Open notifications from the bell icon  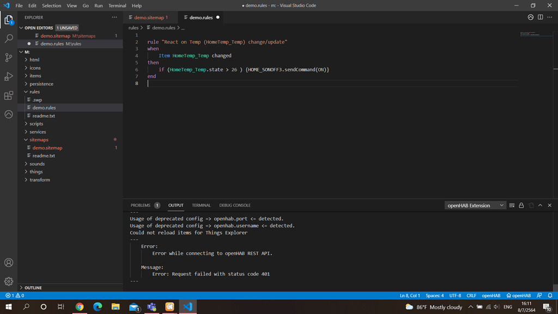point(549,295)
